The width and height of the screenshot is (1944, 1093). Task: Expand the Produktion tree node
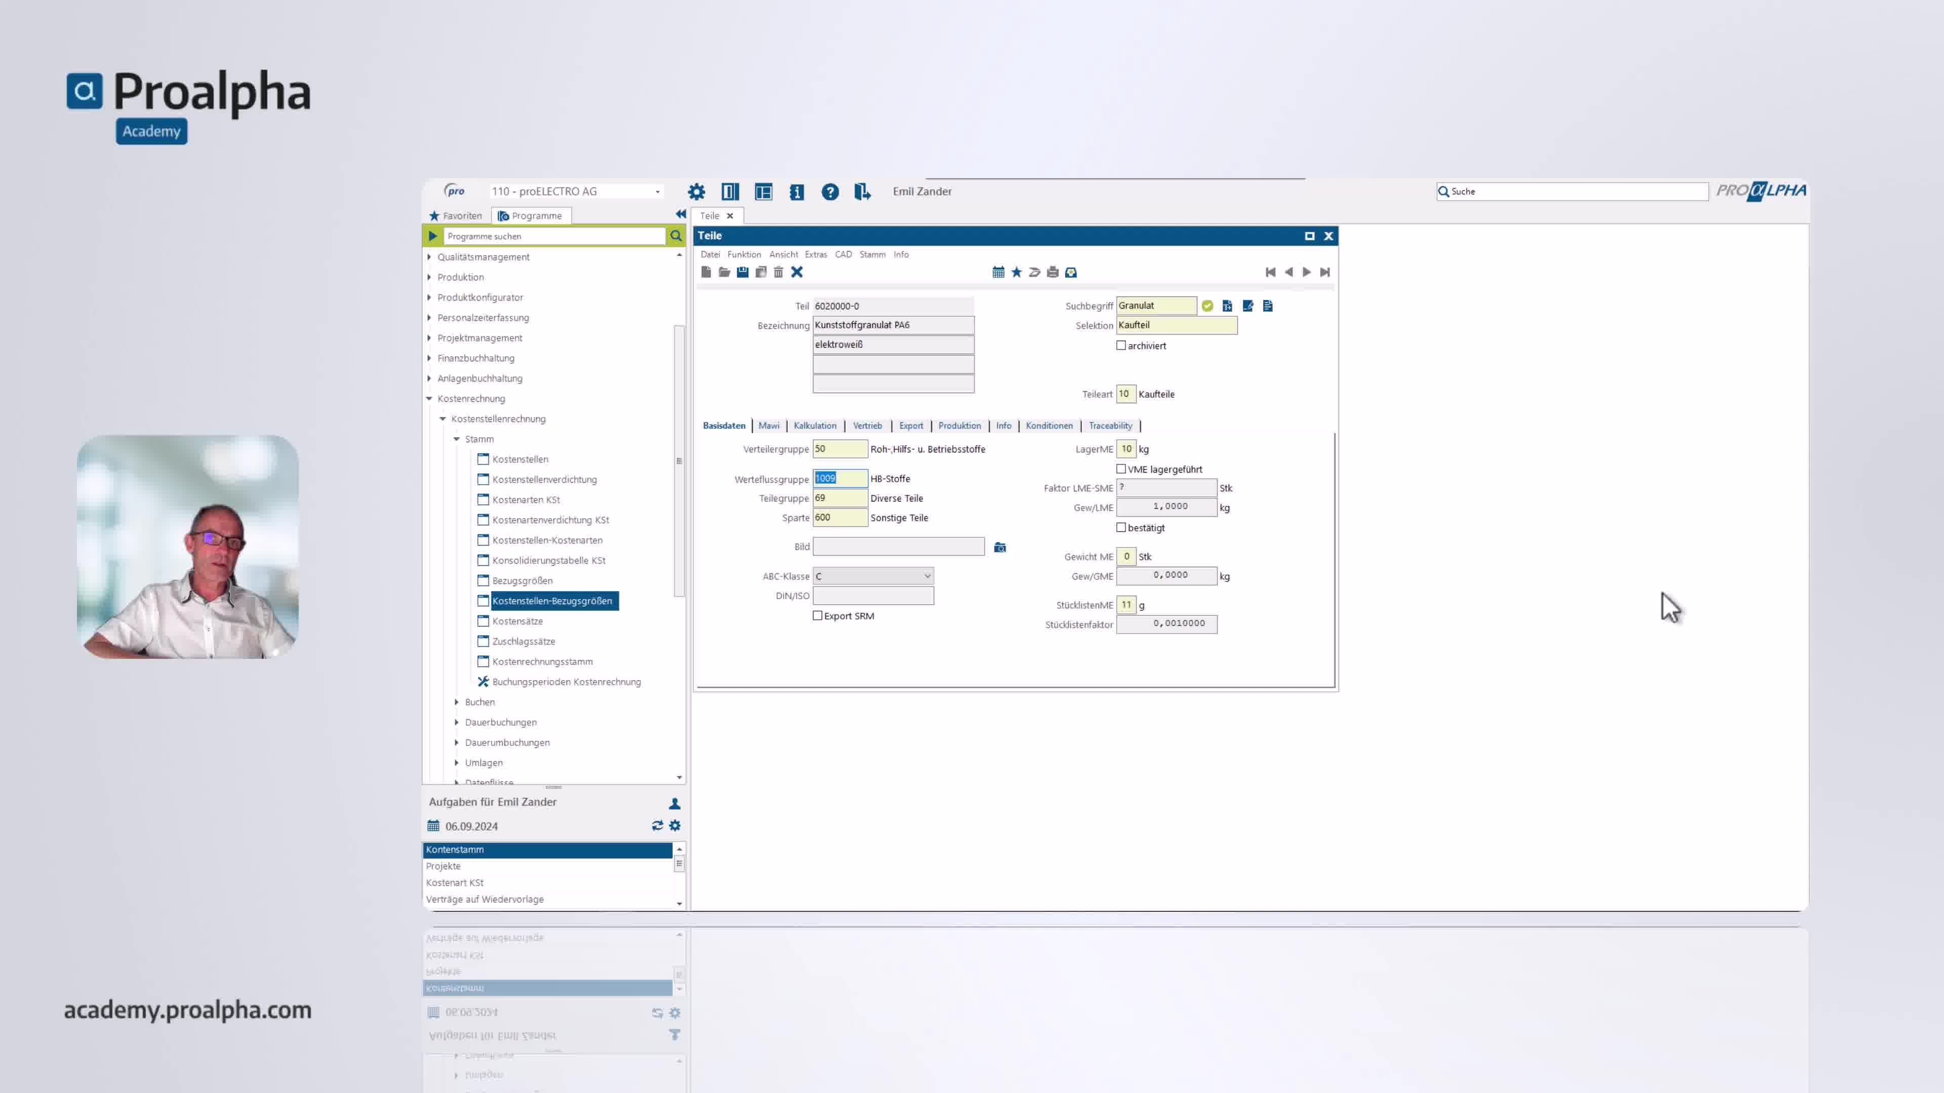point(429,277)
